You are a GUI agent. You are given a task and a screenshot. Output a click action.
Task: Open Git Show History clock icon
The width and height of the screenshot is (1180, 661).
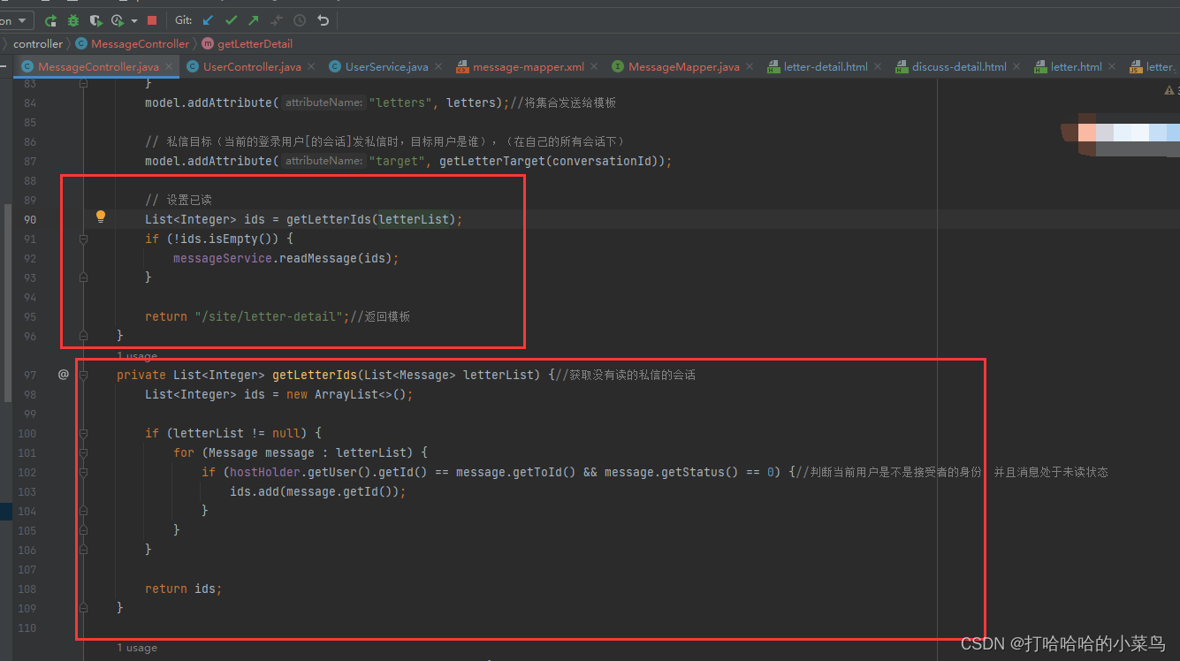[x=300, y=19]
